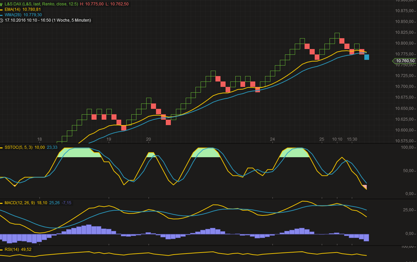Image resolution: width=417 pixels, height=262 pixels.
Task: Select the yellow EMA(14) line icon
Action: [2, 10]
